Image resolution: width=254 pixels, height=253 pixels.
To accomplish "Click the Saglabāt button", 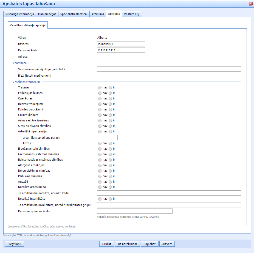I will pyautogui.click(x=150, y=244).
